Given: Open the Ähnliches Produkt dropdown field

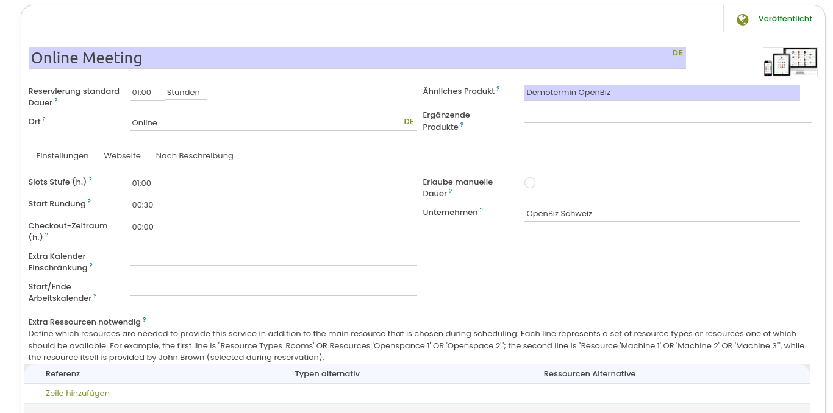Looking at the screenshot, I should click(662, 93).
